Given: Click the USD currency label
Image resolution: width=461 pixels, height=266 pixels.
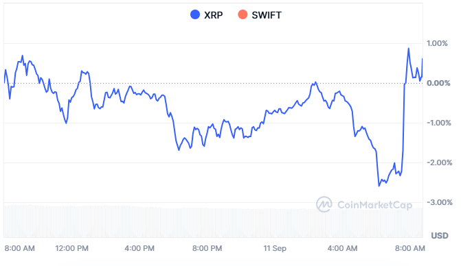Looking at the screenshot, I should coord(440,236).
